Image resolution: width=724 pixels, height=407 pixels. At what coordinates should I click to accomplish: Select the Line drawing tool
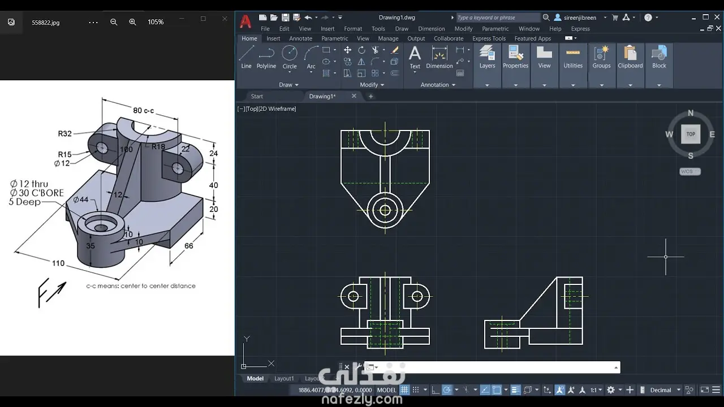tap(246, 57)
